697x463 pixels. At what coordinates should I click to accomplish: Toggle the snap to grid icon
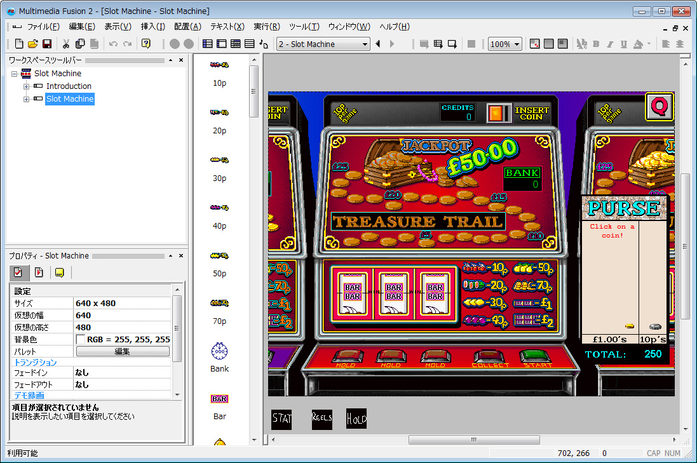[563, 44]
